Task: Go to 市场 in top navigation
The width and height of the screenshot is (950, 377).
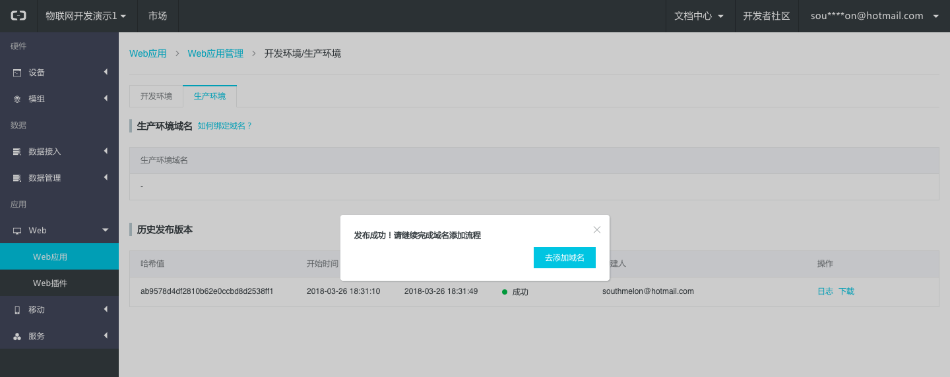Action: point(158,16)
